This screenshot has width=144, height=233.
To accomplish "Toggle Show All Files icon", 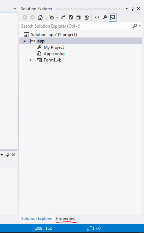I will click(x=86, y=17).
